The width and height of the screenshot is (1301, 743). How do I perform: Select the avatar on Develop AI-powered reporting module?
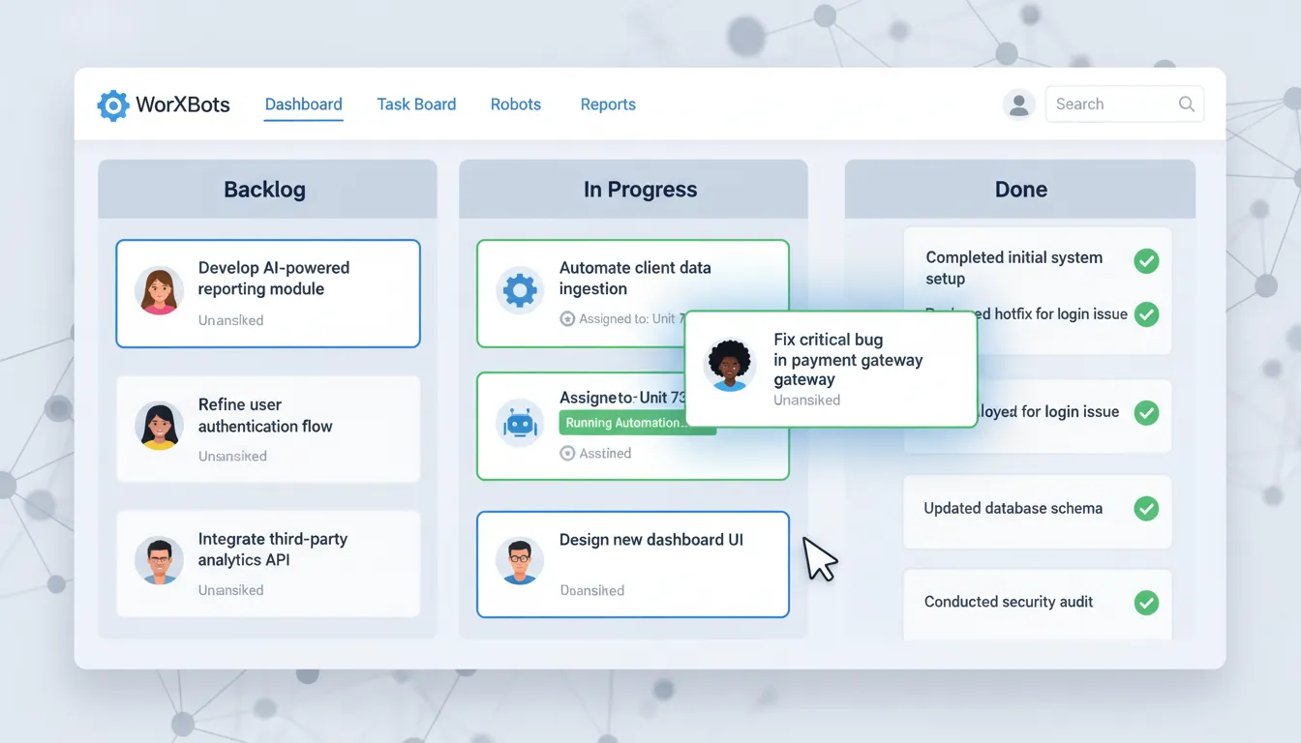coord(159,288)
